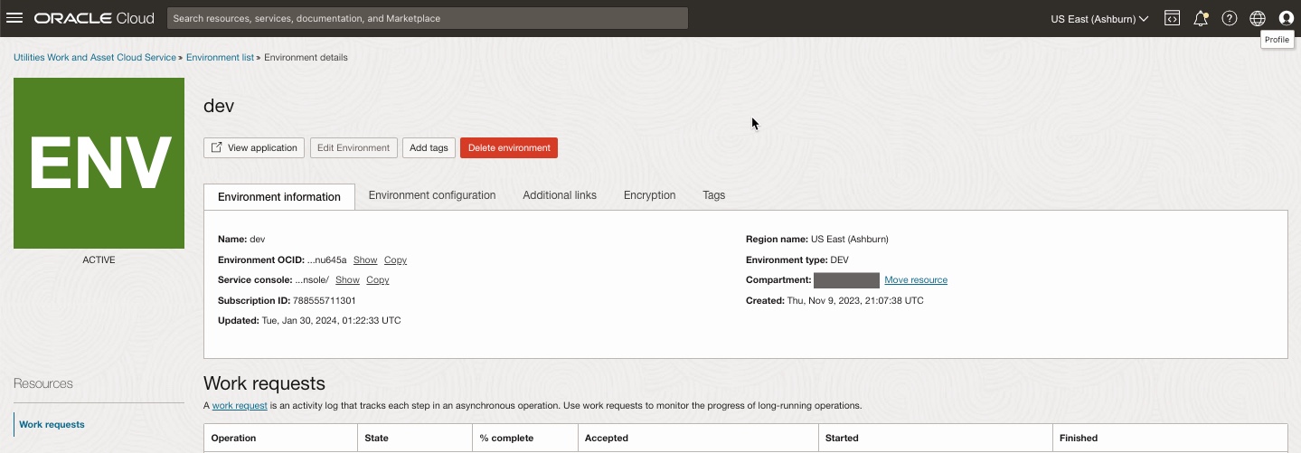
Task: Click the Delete environment button
Action: 509,147
